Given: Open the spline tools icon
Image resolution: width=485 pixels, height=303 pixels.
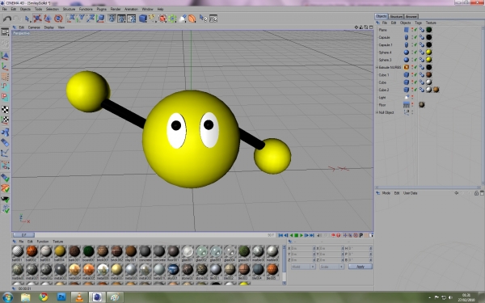Looking at the screenshot, I should tap(153, 19).
